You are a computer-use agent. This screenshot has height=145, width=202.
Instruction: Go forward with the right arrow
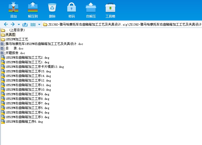[x=13, y=24]
